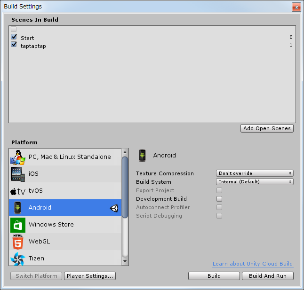Toggle the Script Debugging checkbox
The image size is (304, 290).
click(x=219, y=216)
